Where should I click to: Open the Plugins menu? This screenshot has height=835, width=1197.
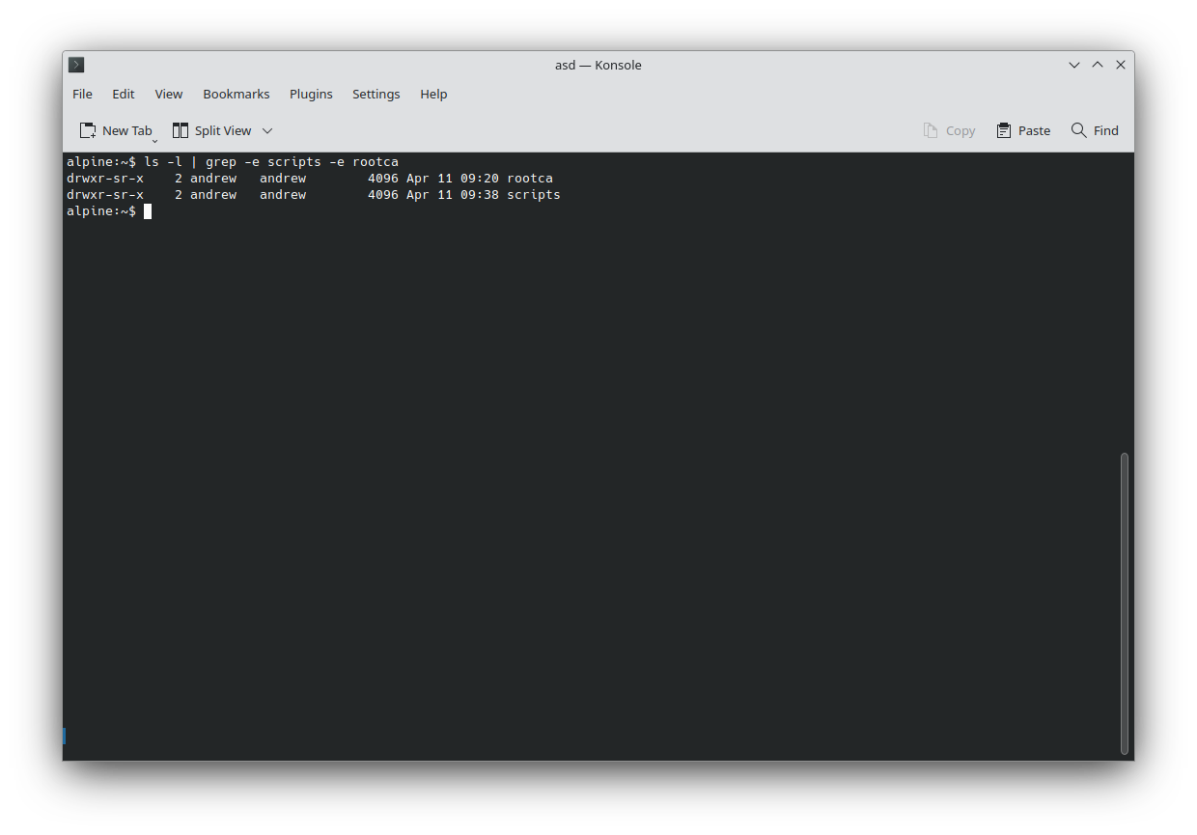pyautogui.click(x=311, y=94)
